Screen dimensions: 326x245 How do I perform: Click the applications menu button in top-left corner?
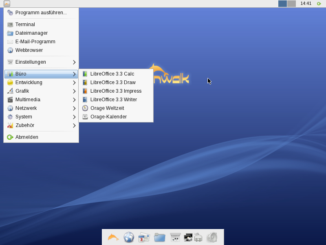click(x=7, y=4)
